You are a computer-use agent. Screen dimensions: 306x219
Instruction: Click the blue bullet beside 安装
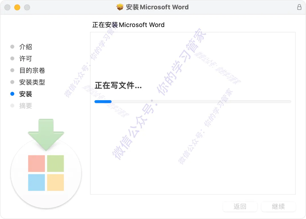pos(12,94)
